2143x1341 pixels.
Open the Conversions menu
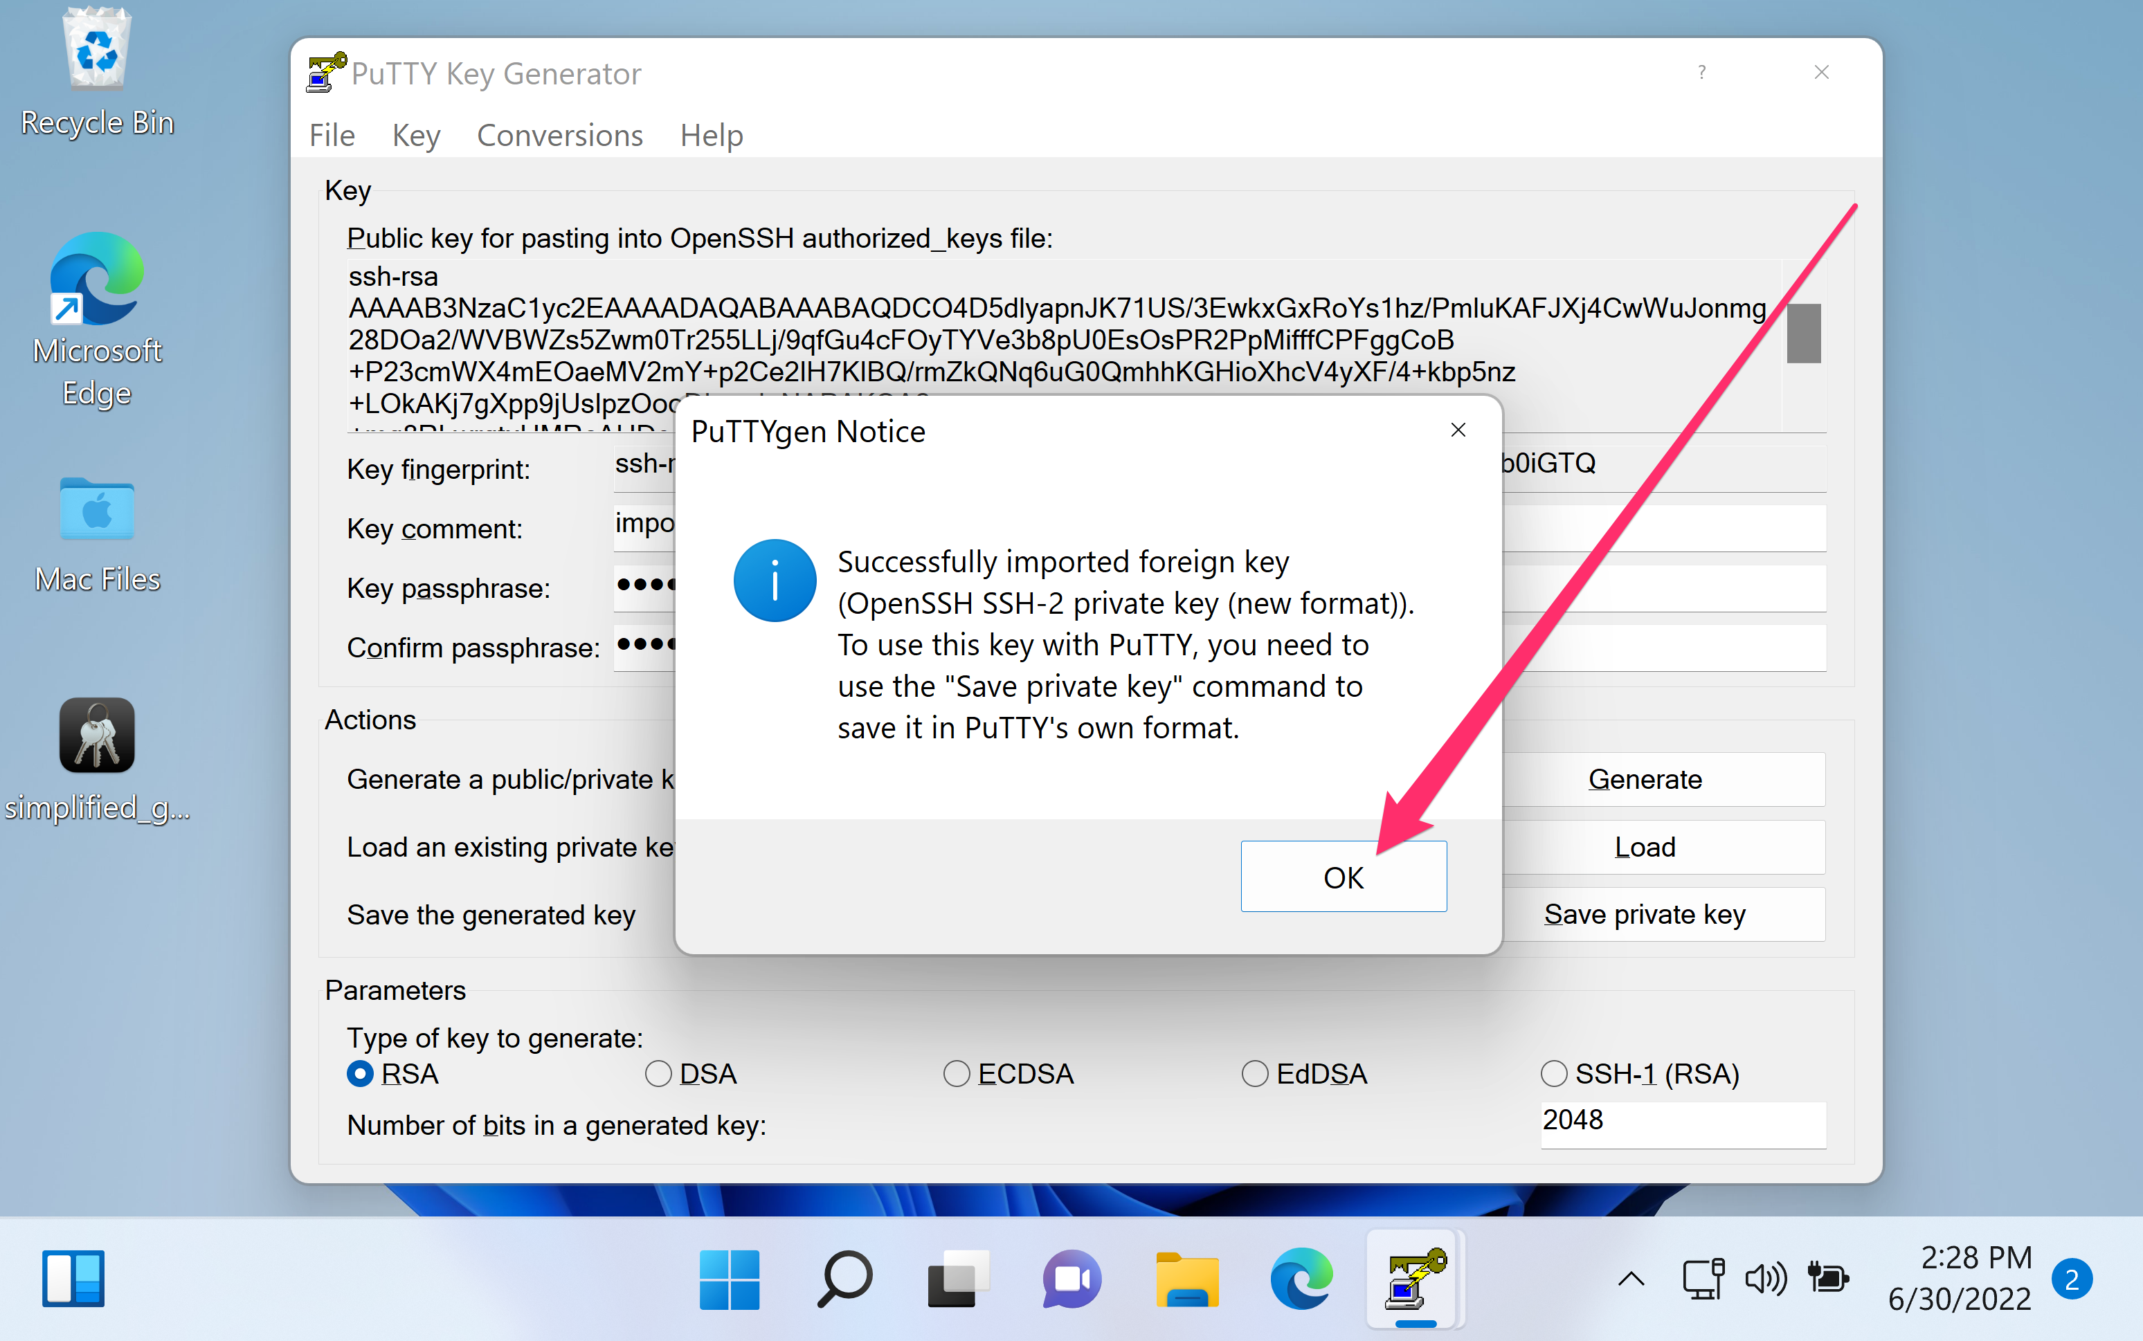pos(560,135)
